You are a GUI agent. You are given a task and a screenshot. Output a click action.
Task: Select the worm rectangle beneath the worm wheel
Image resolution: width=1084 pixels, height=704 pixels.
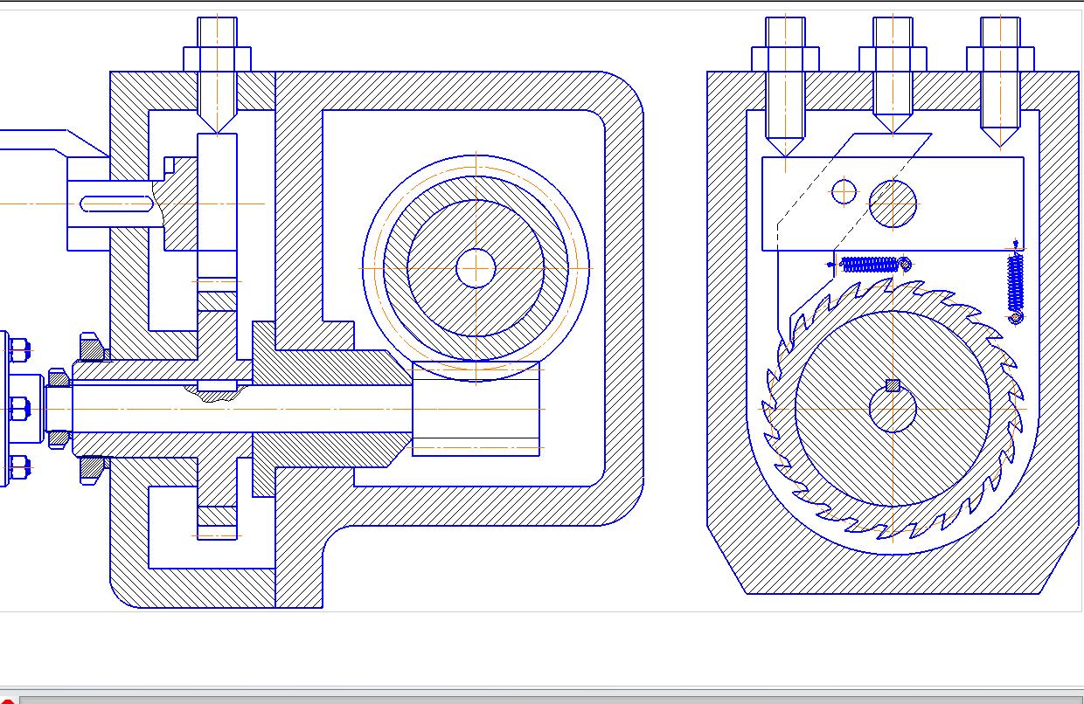tap(476, 409)
